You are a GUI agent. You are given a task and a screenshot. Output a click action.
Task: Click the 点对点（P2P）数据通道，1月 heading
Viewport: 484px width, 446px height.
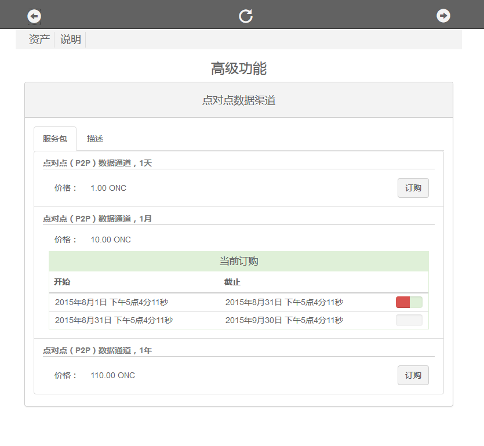point(97,219)
